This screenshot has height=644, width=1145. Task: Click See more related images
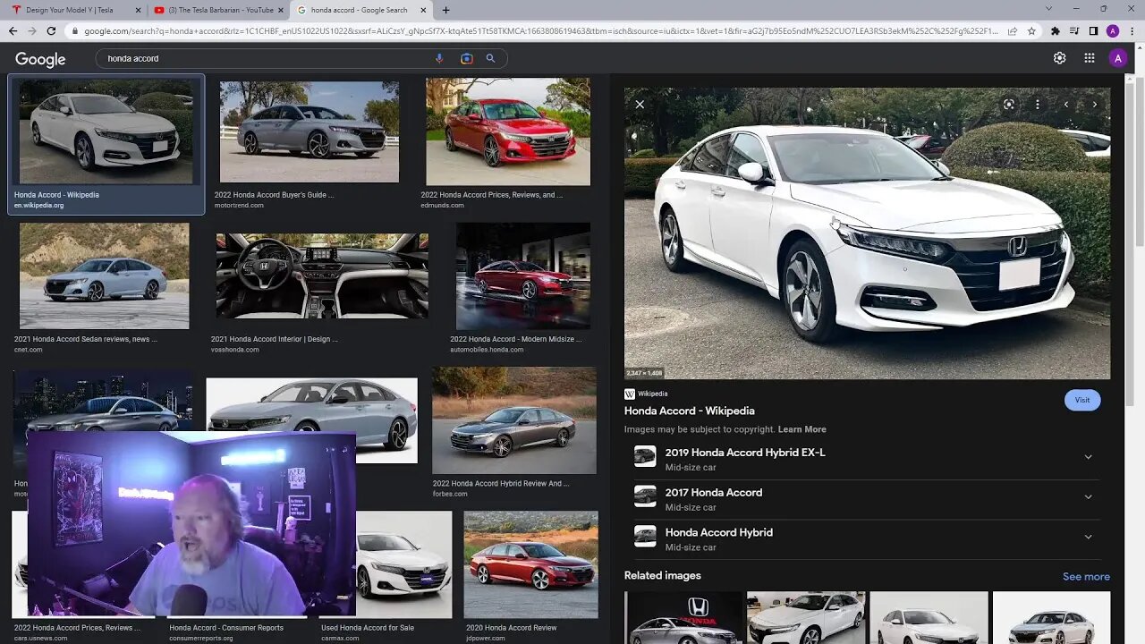(x=1086, y=577)
